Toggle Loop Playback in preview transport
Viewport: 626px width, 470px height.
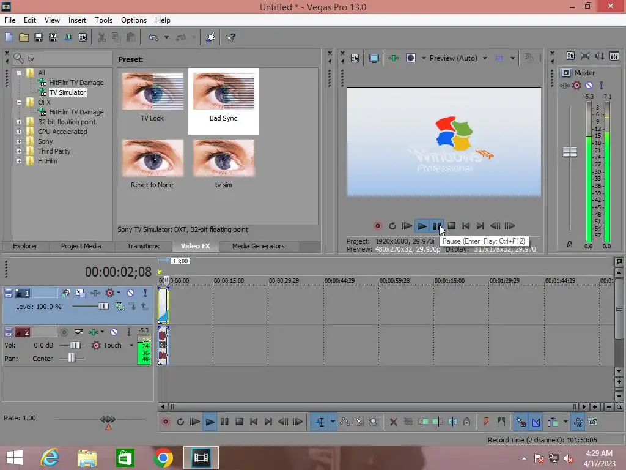click(x=392, y=226)
